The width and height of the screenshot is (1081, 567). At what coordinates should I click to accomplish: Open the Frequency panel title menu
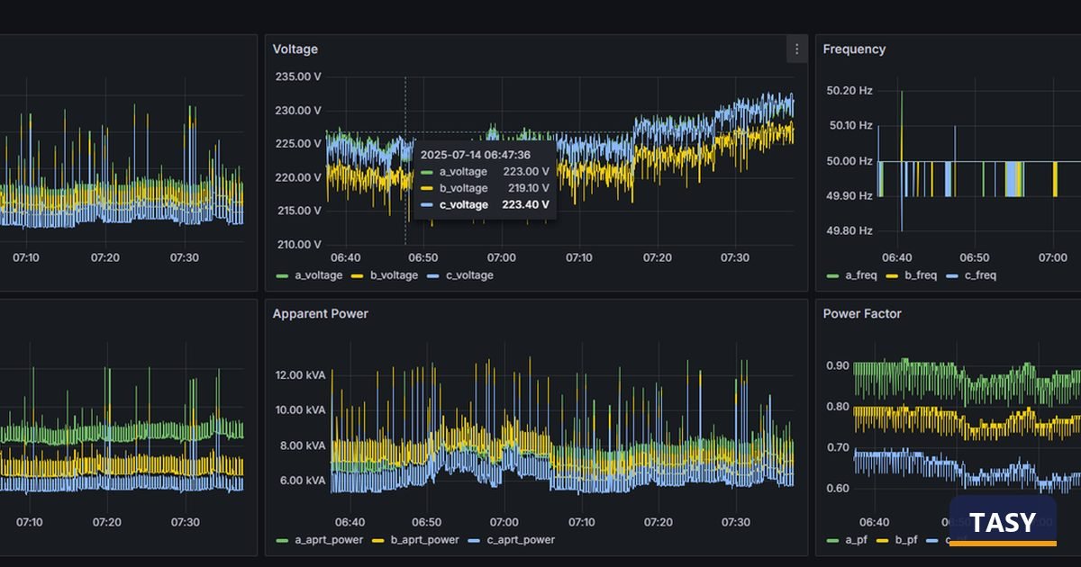click(854, 49)
